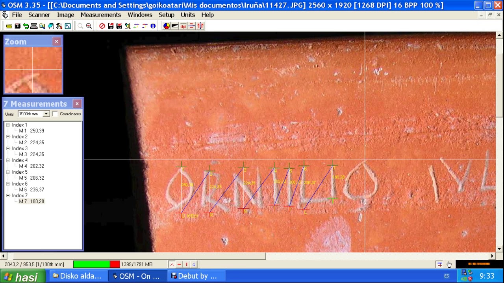Click the ES language indicator
Viewport: 504px width, 283px height.
coord(447,276)
